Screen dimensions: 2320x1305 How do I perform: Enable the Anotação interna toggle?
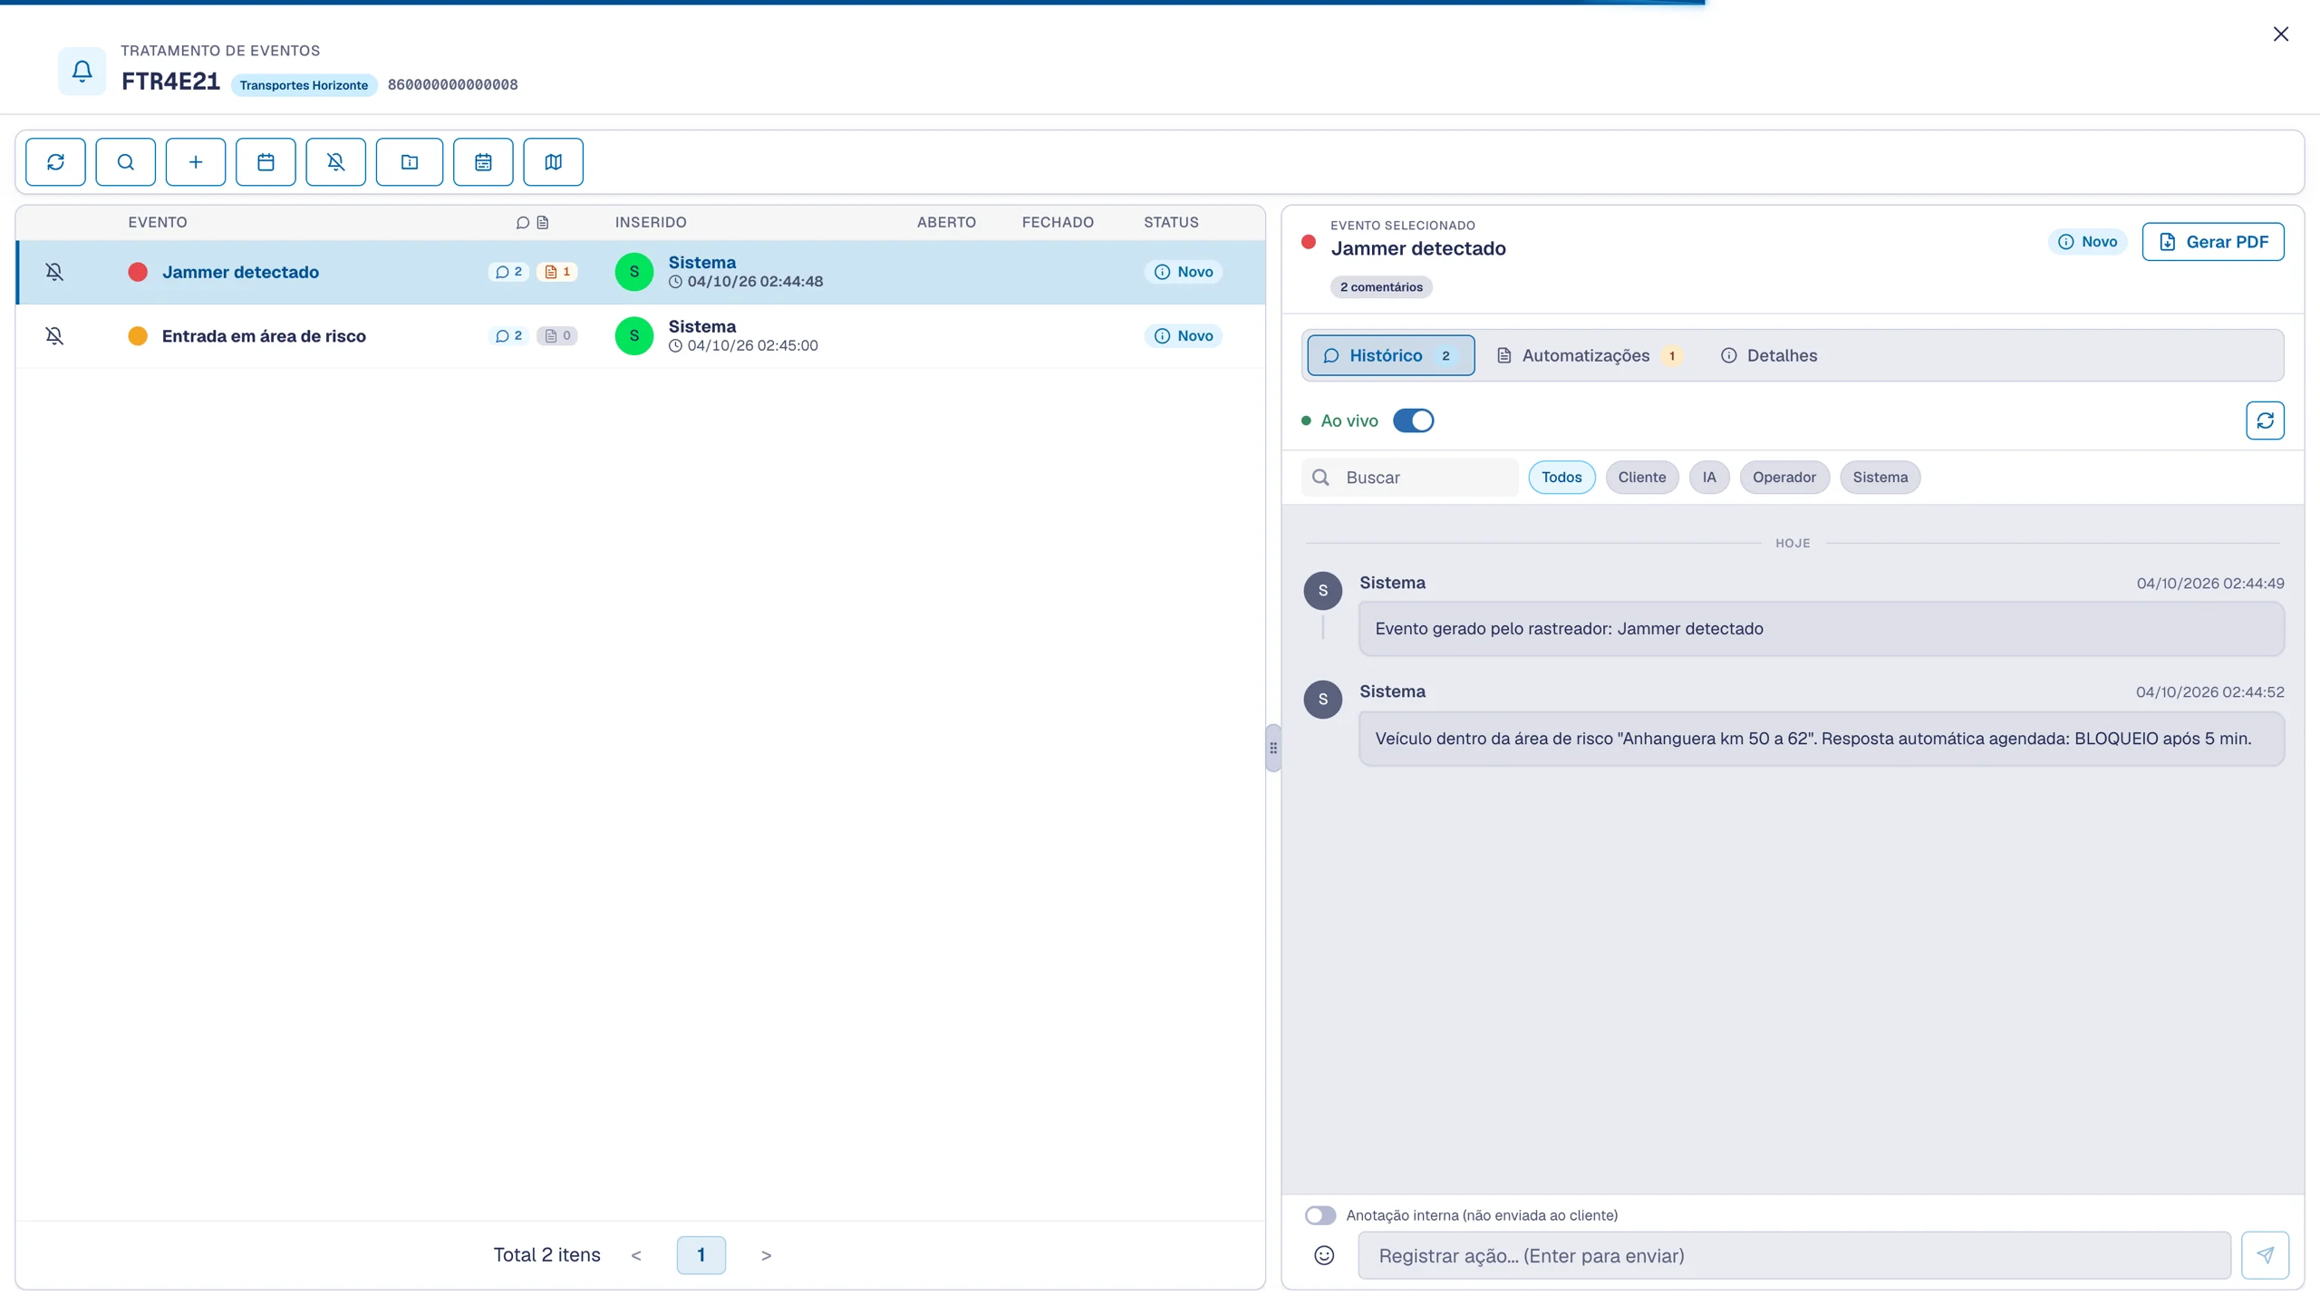point(1320,1215)
